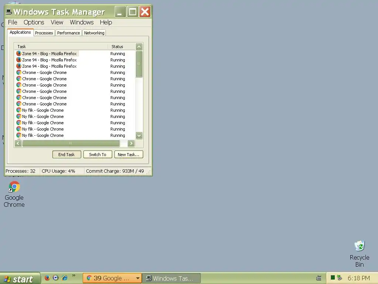The image size is (378, 284).
Task: Launch Internet Explorer from quick launch
Action: (x=64, y=278)
